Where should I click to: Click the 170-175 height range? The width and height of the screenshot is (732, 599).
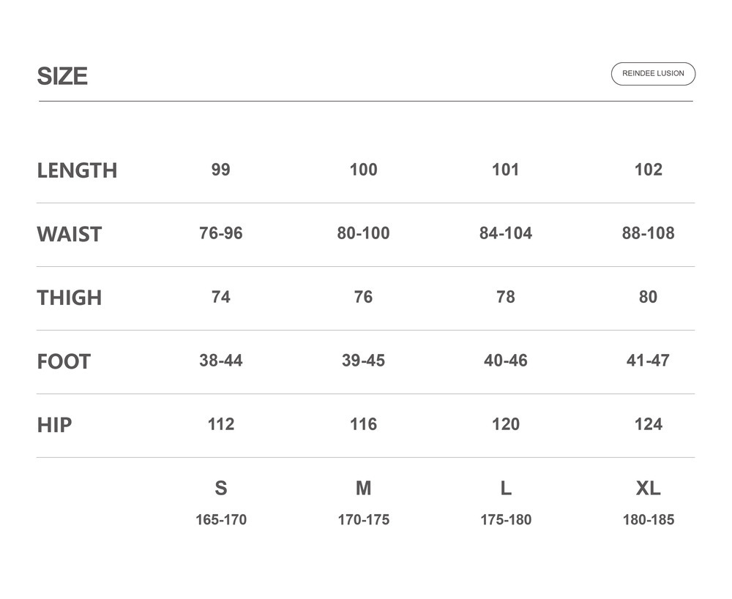(x=363, y=520)
